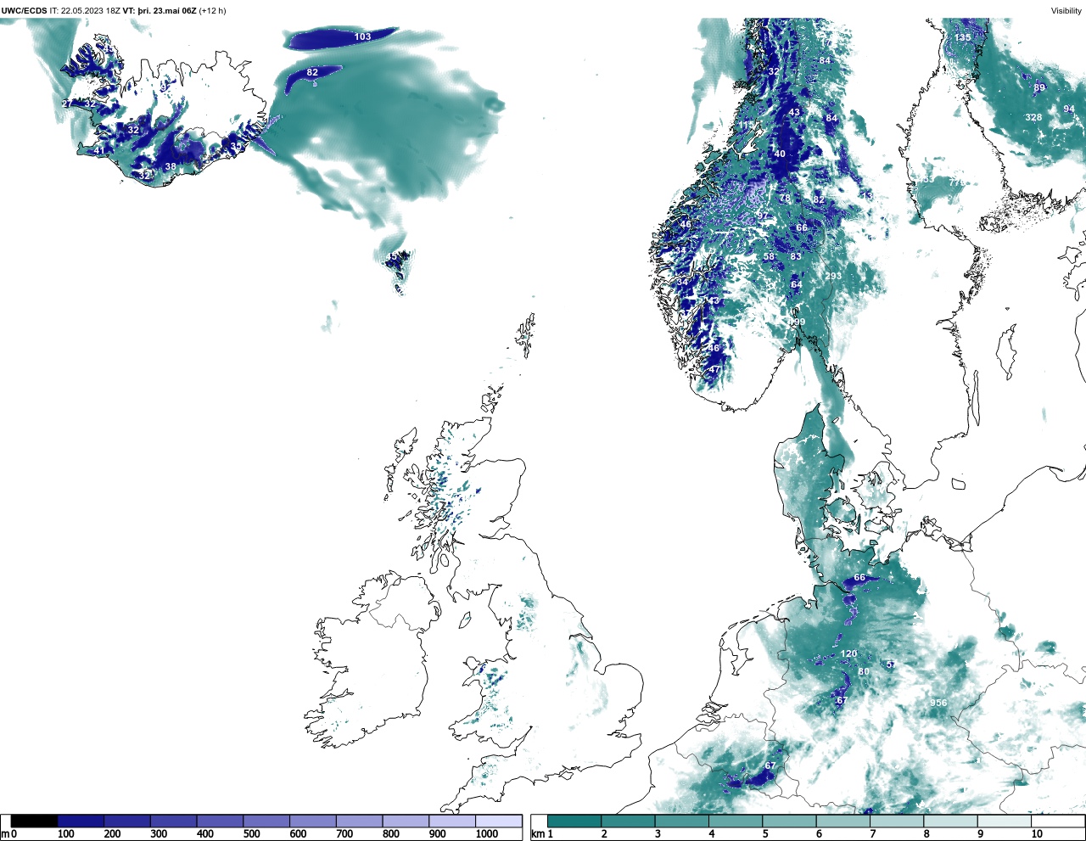
Task: Select the '500' tick on the metre legend
Action: tap(251, 834)
